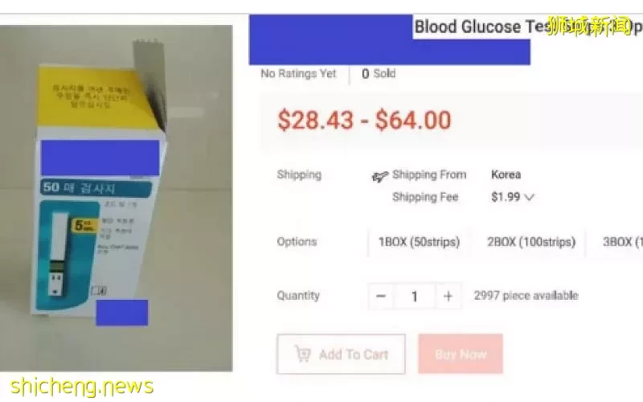The height and width of the screenshot is (402, 643).
Task: Click the No Ratings Yet text
Action: point(298,73)
